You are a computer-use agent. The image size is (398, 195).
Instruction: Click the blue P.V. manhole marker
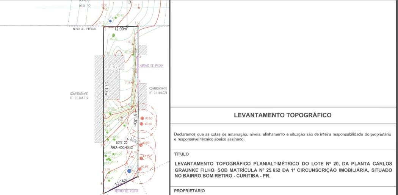coord(110,21)
